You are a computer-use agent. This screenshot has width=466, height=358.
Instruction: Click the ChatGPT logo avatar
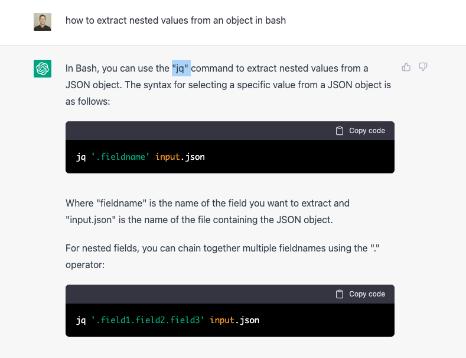pyautogui.click(x=43, y=69)
